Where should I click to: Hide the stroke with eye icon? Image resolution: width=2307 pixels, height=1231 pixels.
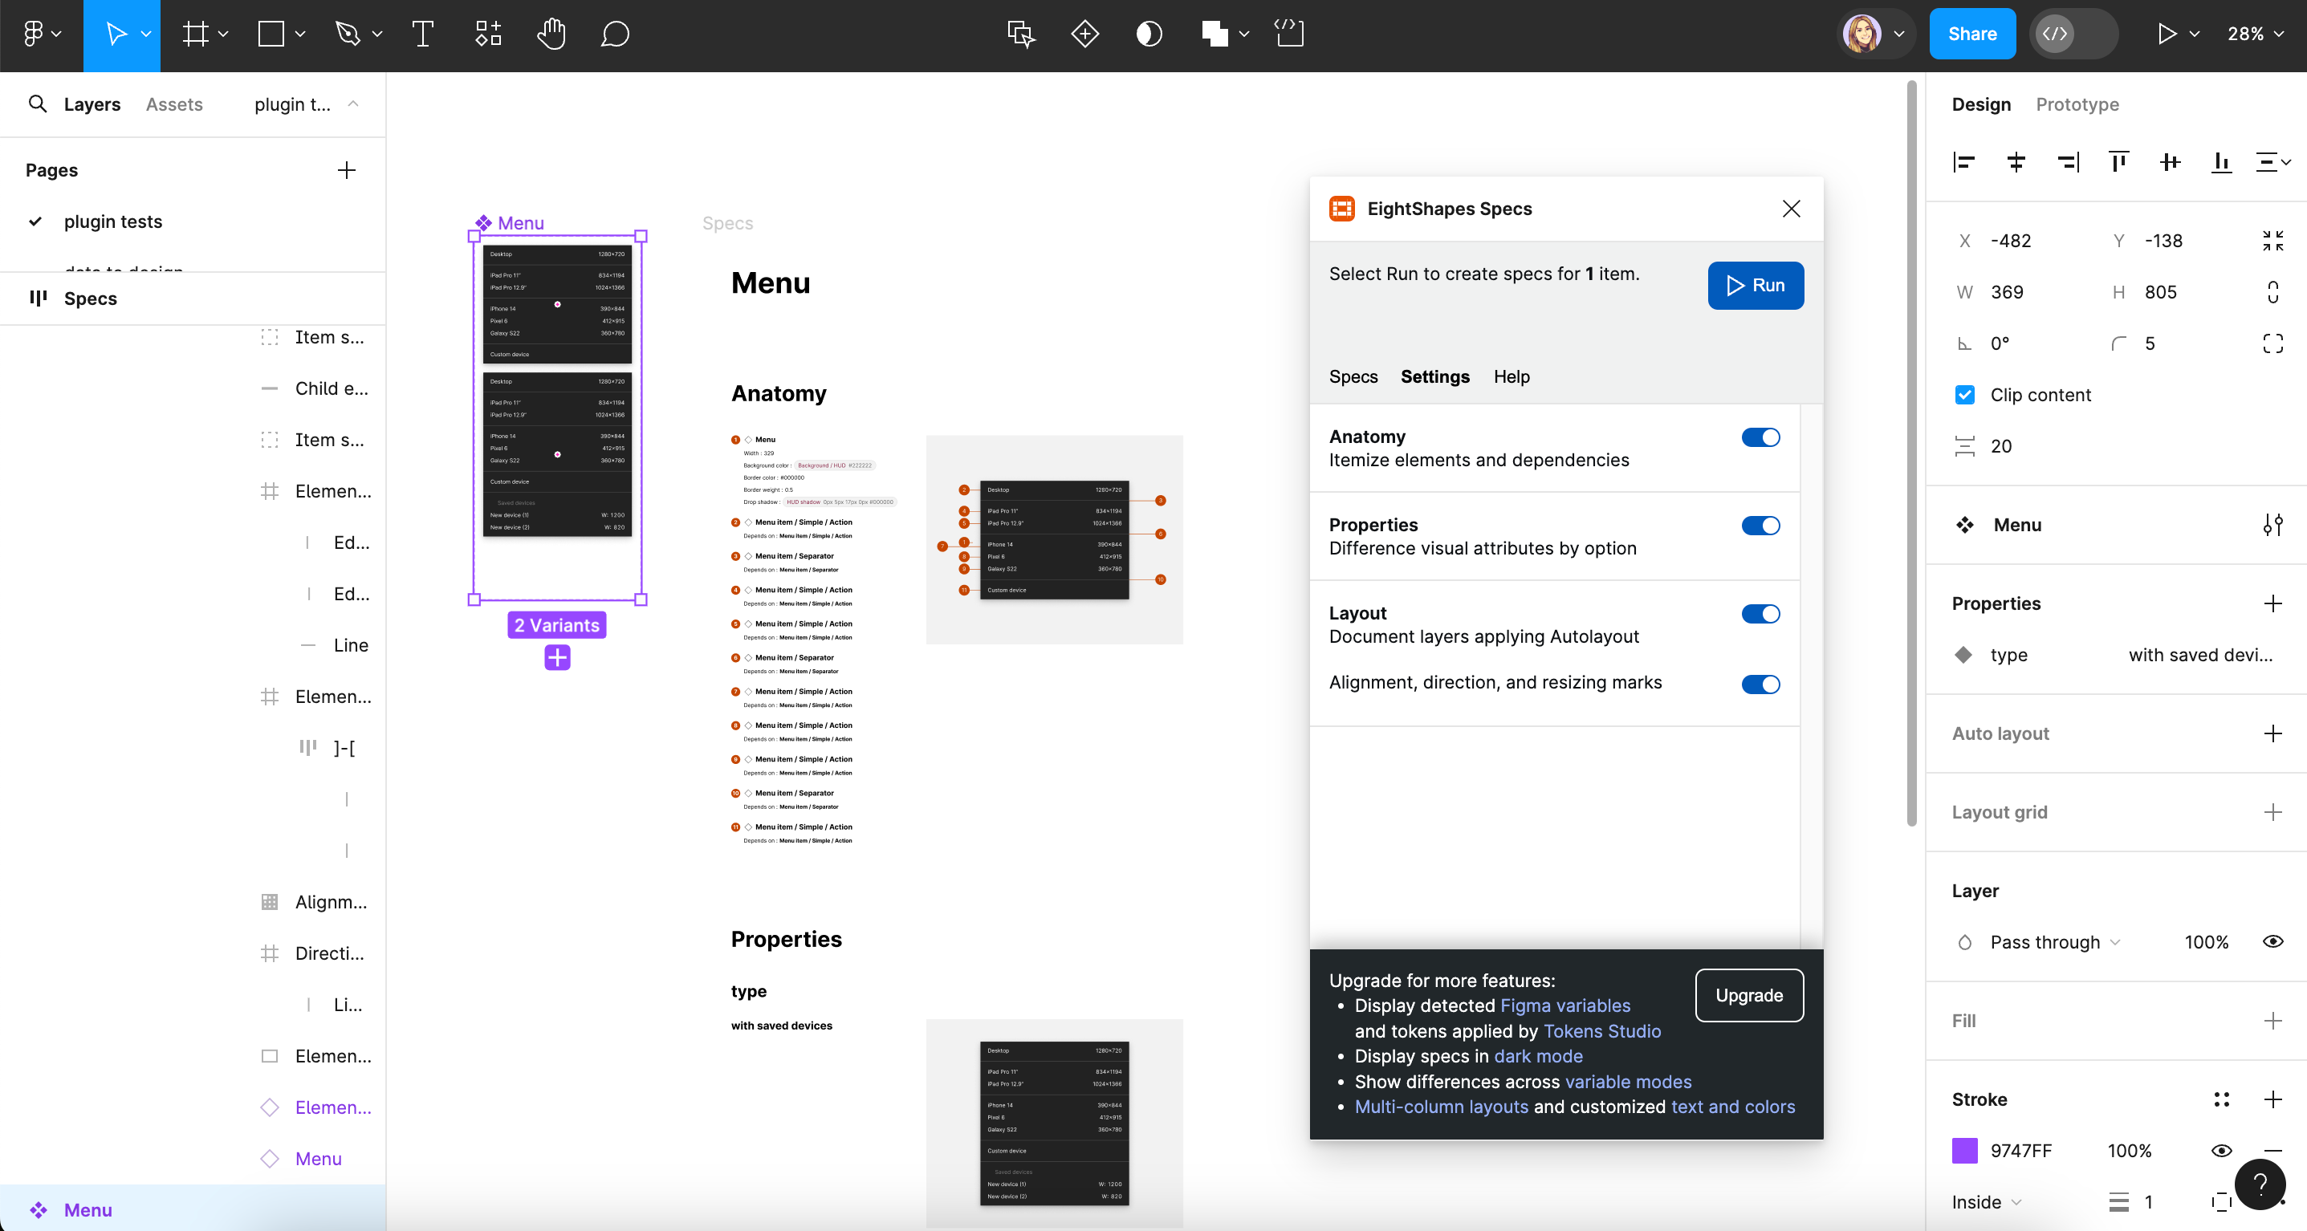[2221, 1151]
